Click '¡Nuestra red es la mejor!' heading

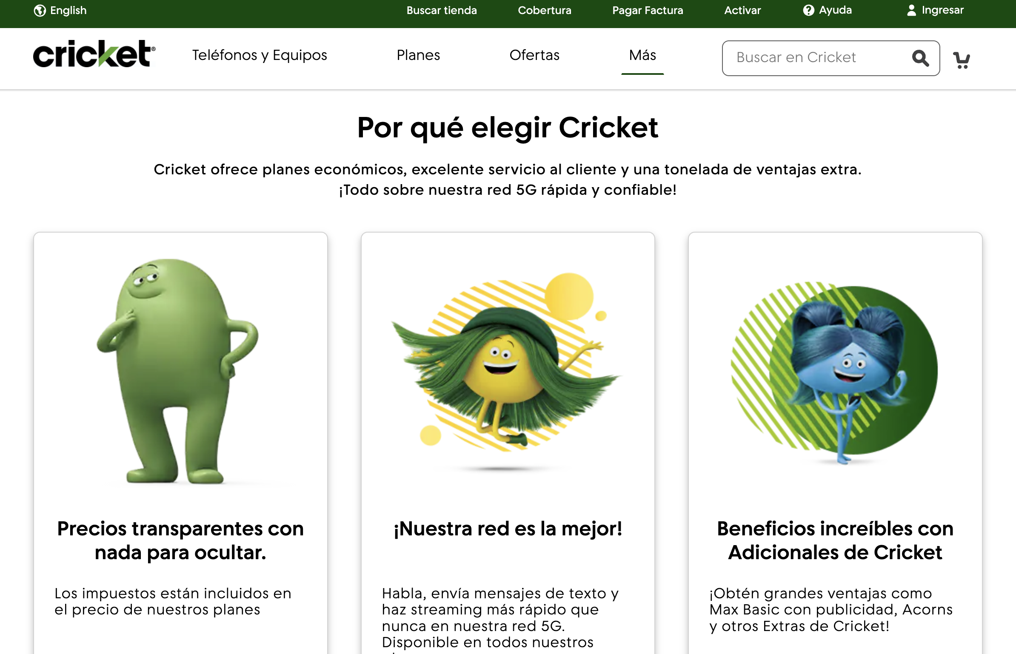(x=508, y=529)
